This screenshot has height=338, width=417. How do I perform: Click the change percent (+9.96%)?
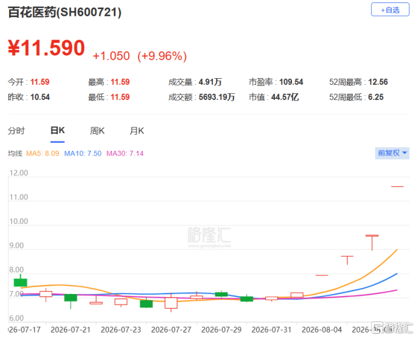point(162,56)
